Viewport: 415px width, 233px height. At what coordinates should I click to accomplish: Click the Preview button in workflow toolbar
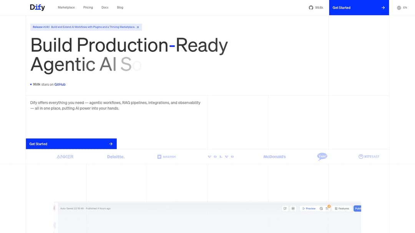click(x=309, y=208)
